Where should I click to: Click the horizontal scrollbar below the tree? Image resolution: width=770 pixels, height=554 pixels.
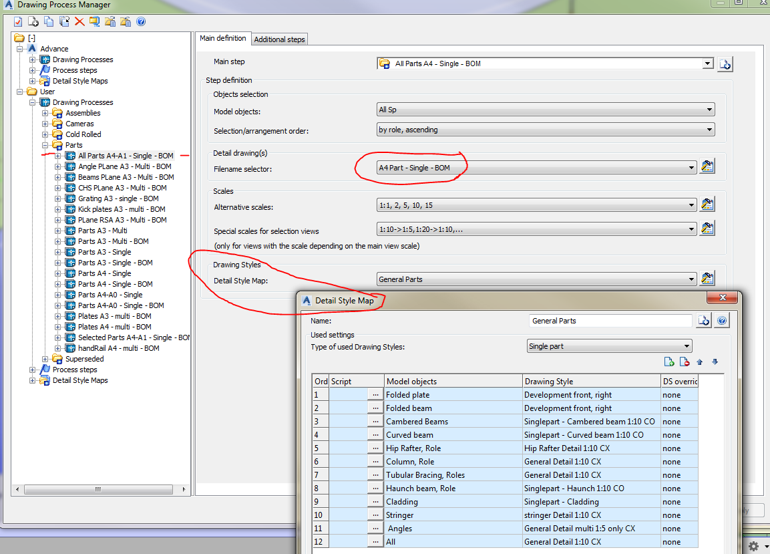[97, 489]
